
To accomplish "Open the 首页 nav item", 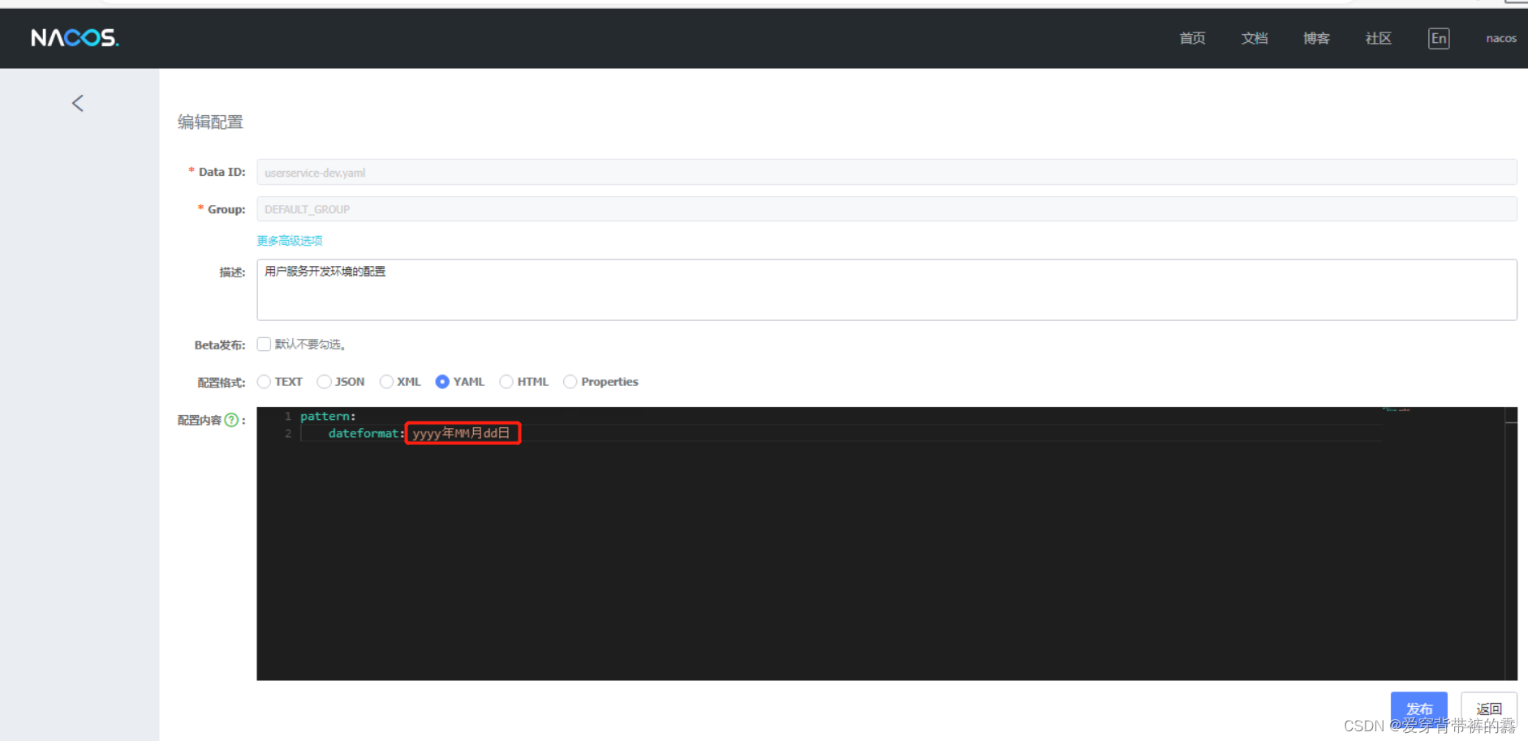I will (x=1192, y=38).
